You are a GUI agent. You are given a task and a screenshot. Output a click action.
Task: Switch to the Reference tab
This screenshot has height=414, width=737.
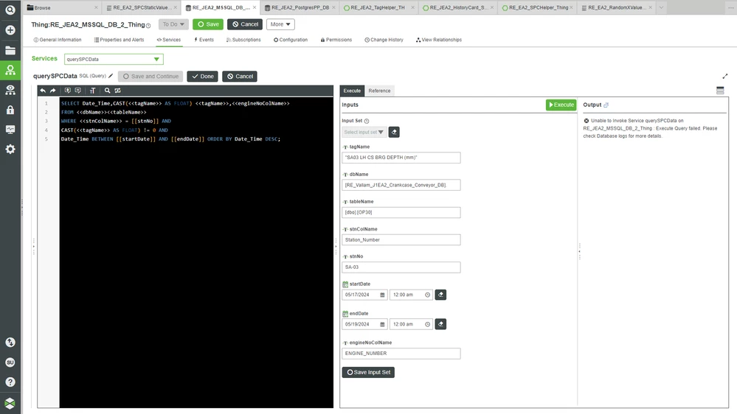point(379,91)
